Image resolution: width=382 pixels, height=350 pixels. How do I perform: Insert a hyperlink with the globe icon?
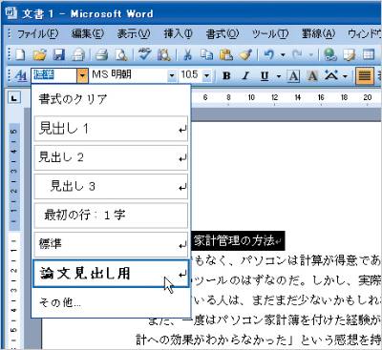click(330, 55)
